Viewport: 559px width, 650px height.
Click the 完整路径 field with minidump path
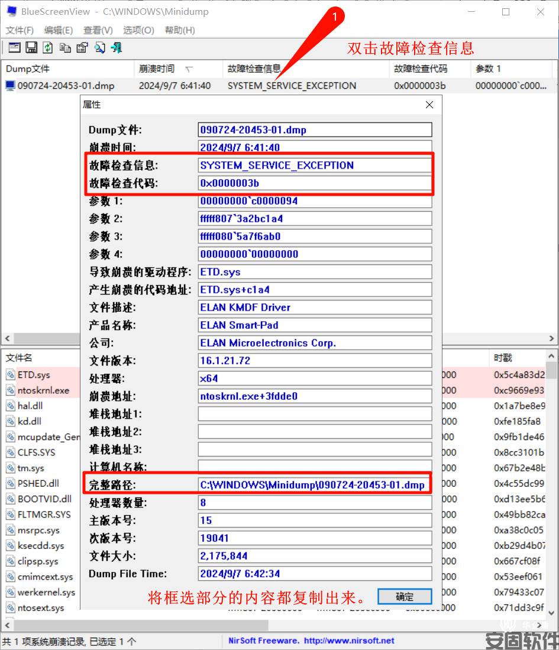315,485
